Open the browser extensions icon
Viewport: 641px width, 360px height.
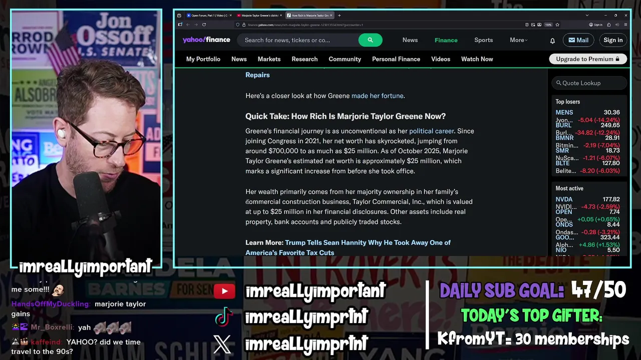[x=608, y=24]
